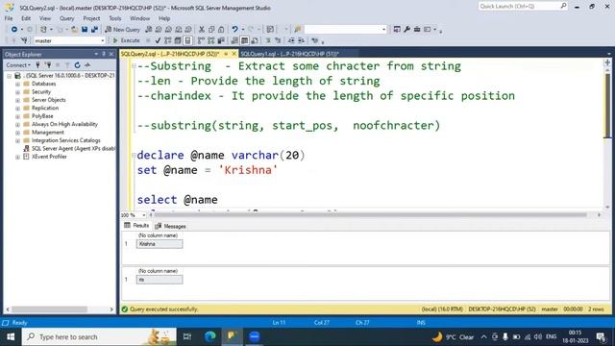
Task: Expand the Replication folder node
Action: click(x=17, y=109)
